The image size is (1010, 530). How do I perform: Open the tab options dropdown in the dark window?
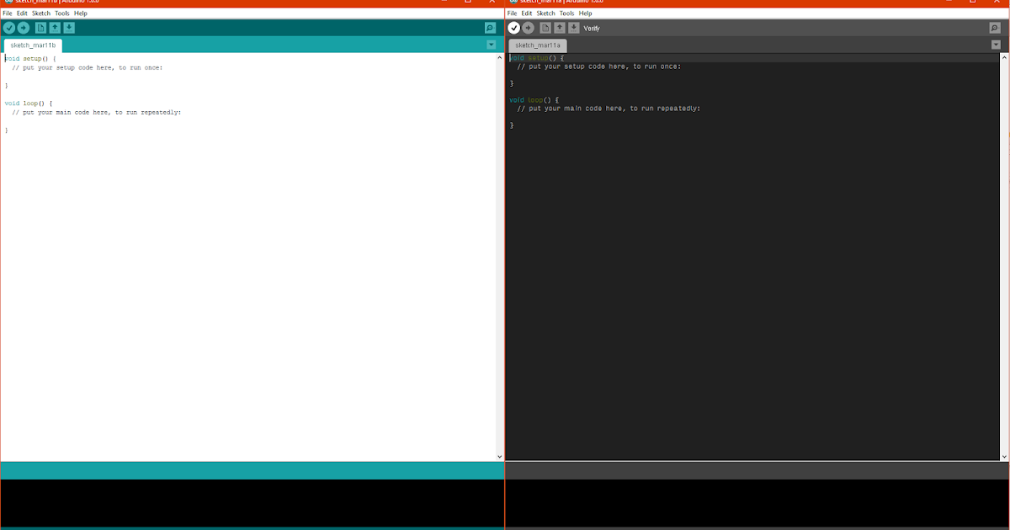pos(997,44)
